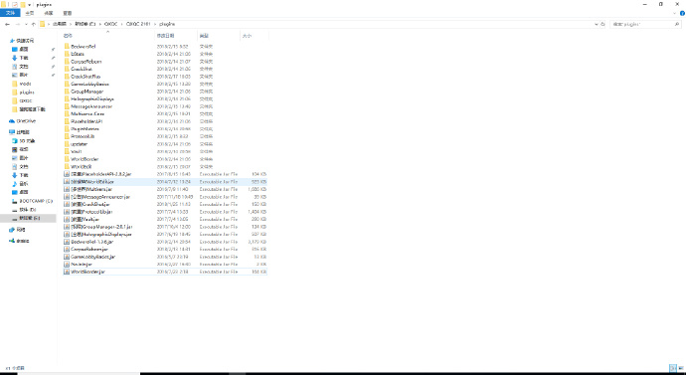686x375 pixels.
Task: Open the File (文件) ribbon tab
Action: click(10, 13)
